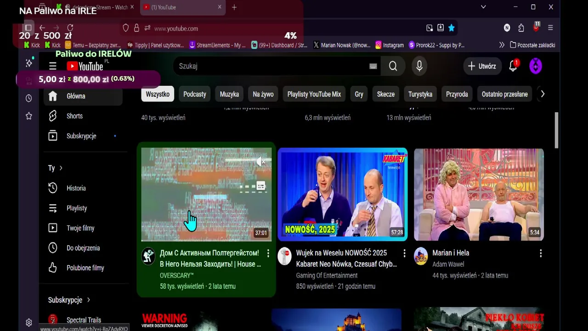588x331 pixels.
Task: Open Polubione filmy liked videos
Action: [83, 268]
